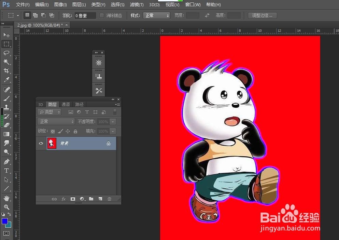The width and height of the screenshot is (339, 240).
Task: Open the crossed tools panel icon
Action: pyautogui.click(x=99, y=91)
